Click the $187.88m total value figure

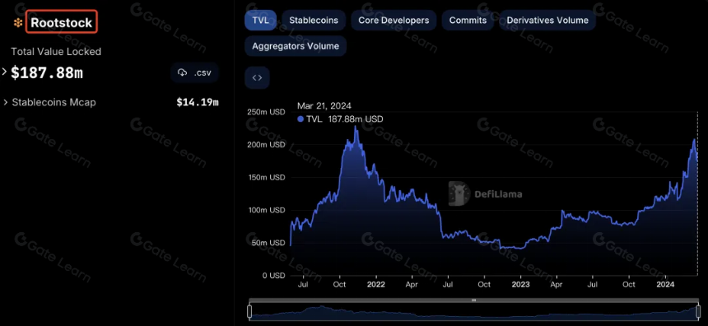(46, 72)
